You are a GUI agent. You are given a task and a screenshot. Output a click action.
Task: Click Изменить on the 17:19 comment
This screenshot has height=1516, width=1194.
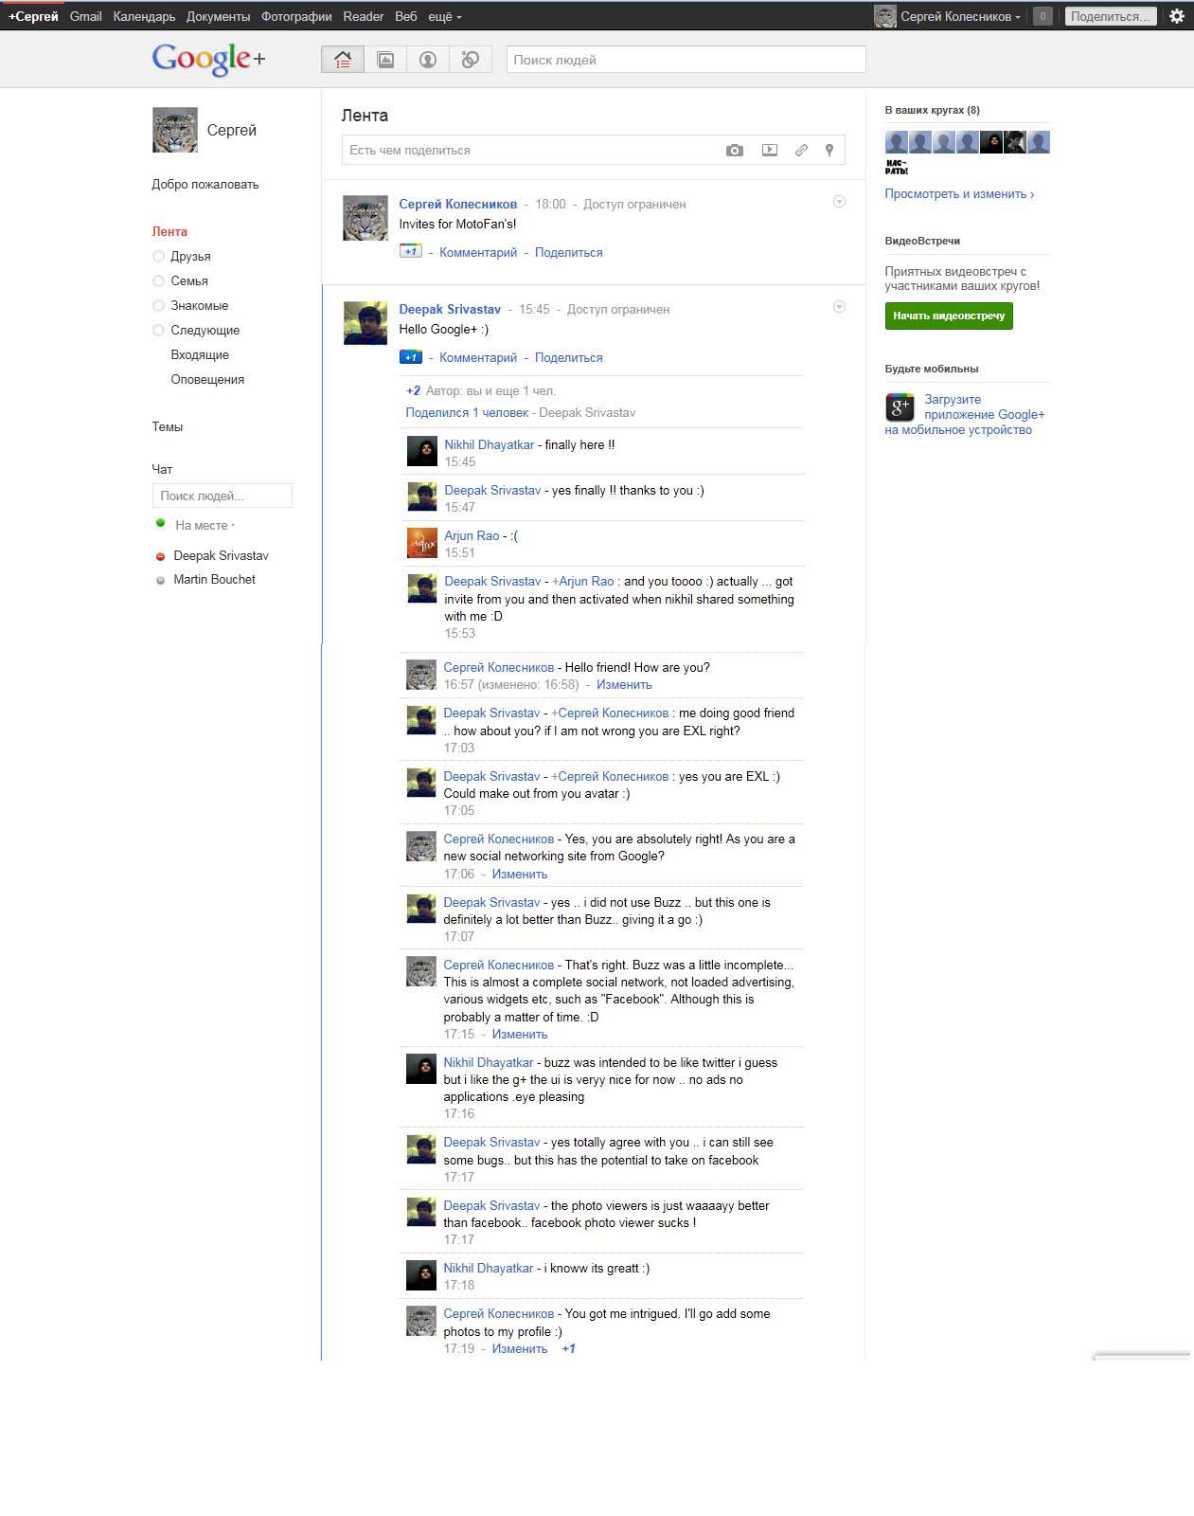(520, 1349)
